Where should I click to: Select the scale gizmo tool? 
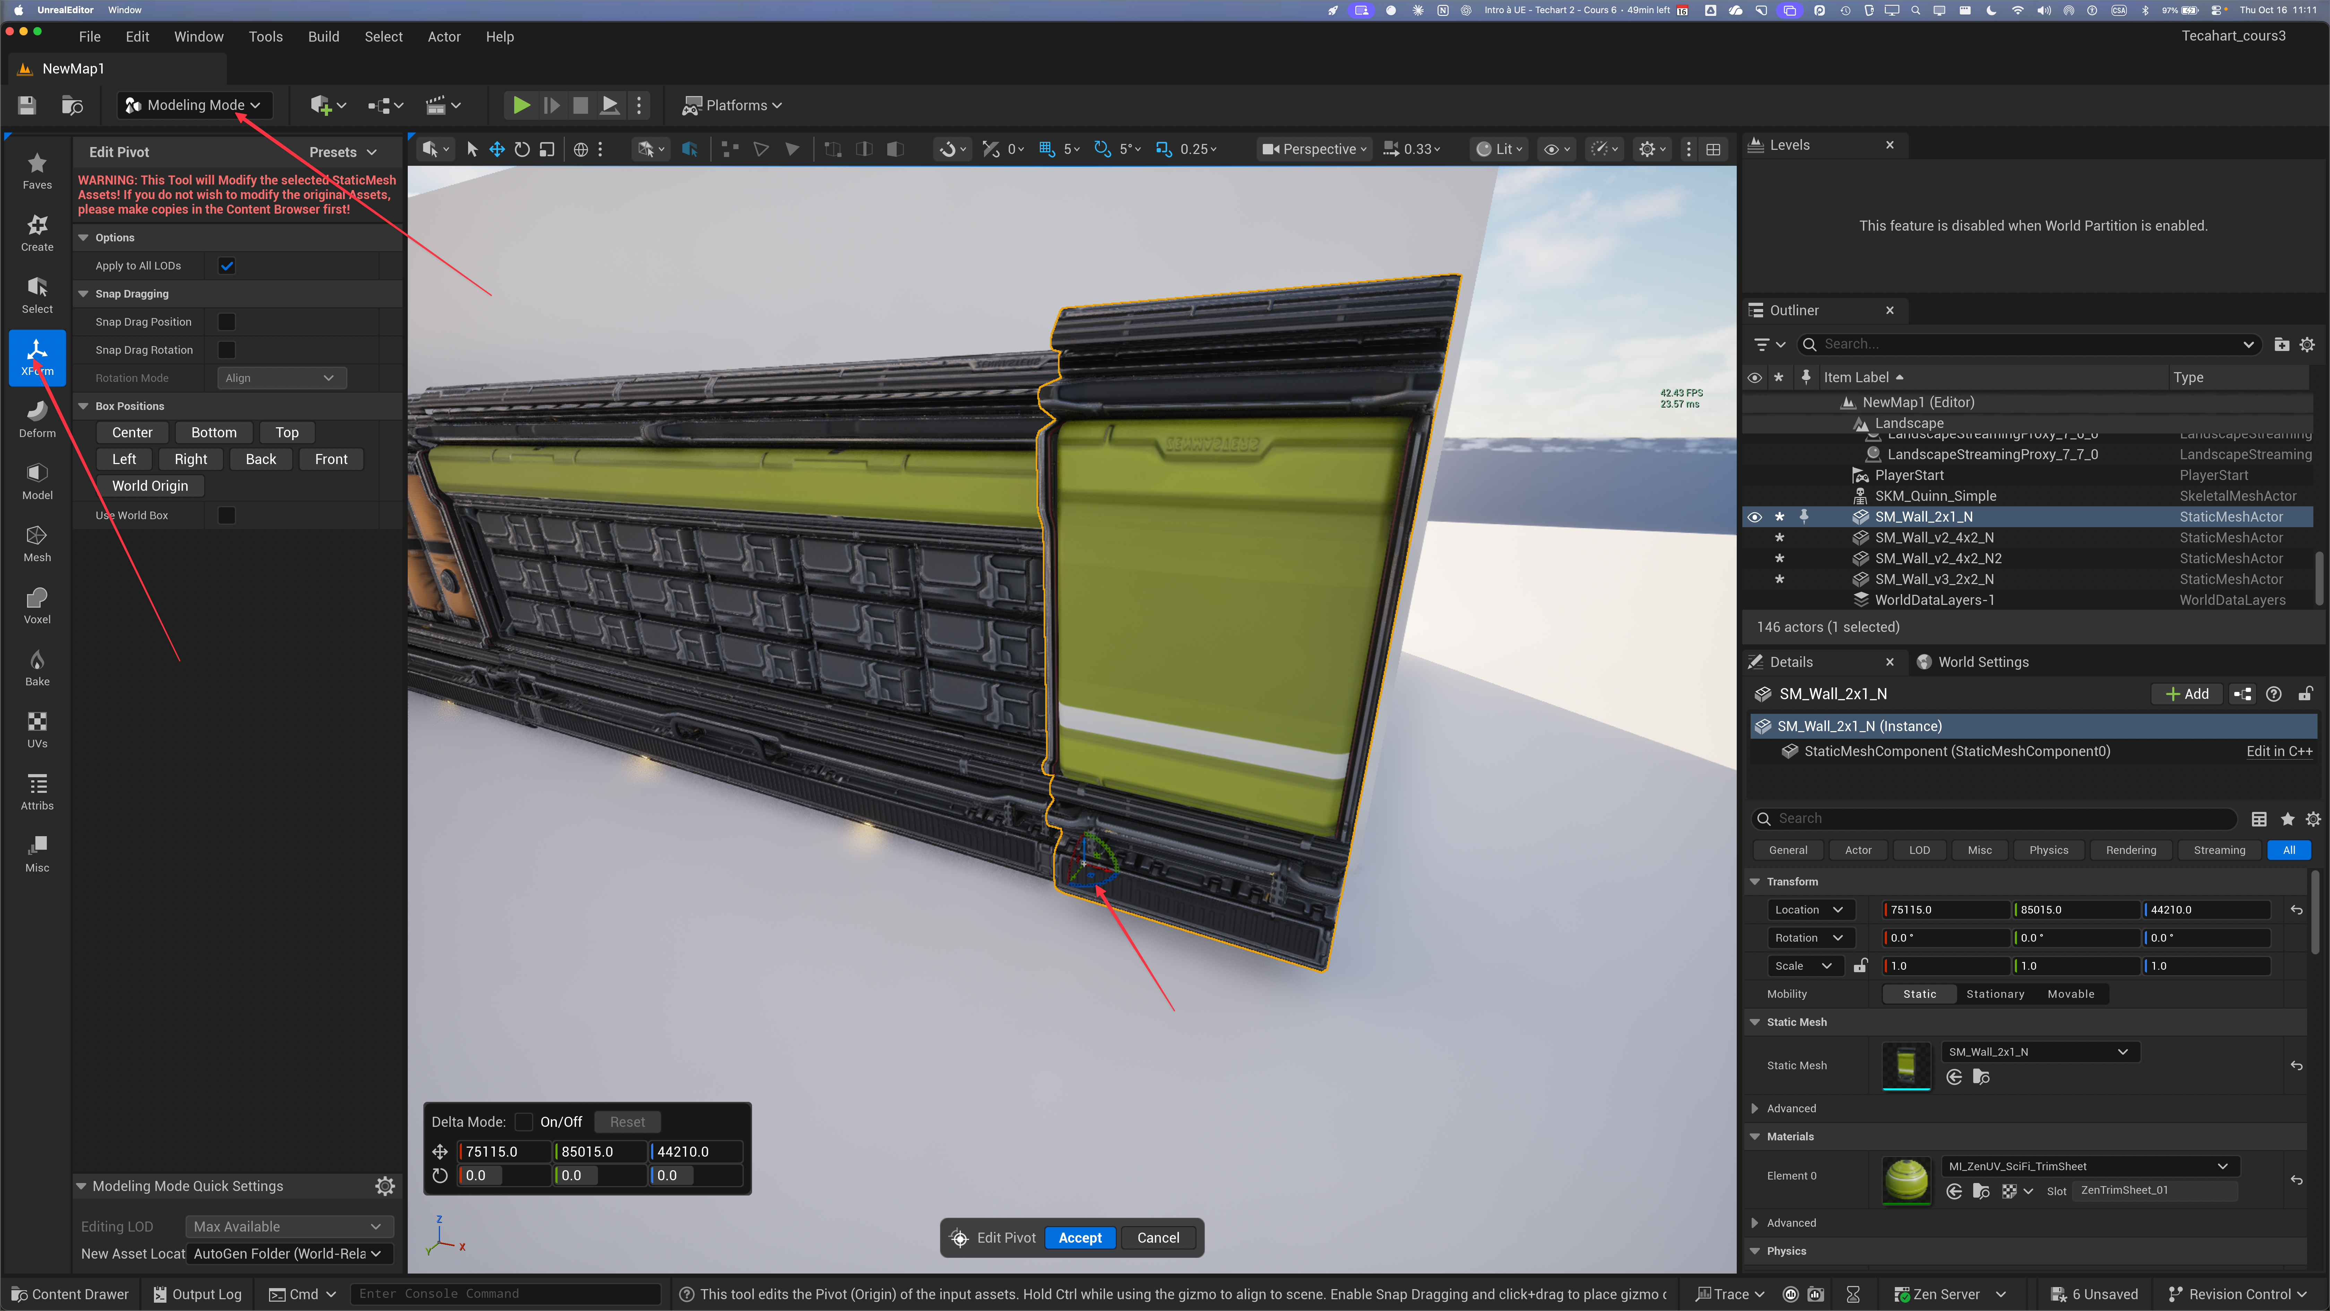point(547,149)
